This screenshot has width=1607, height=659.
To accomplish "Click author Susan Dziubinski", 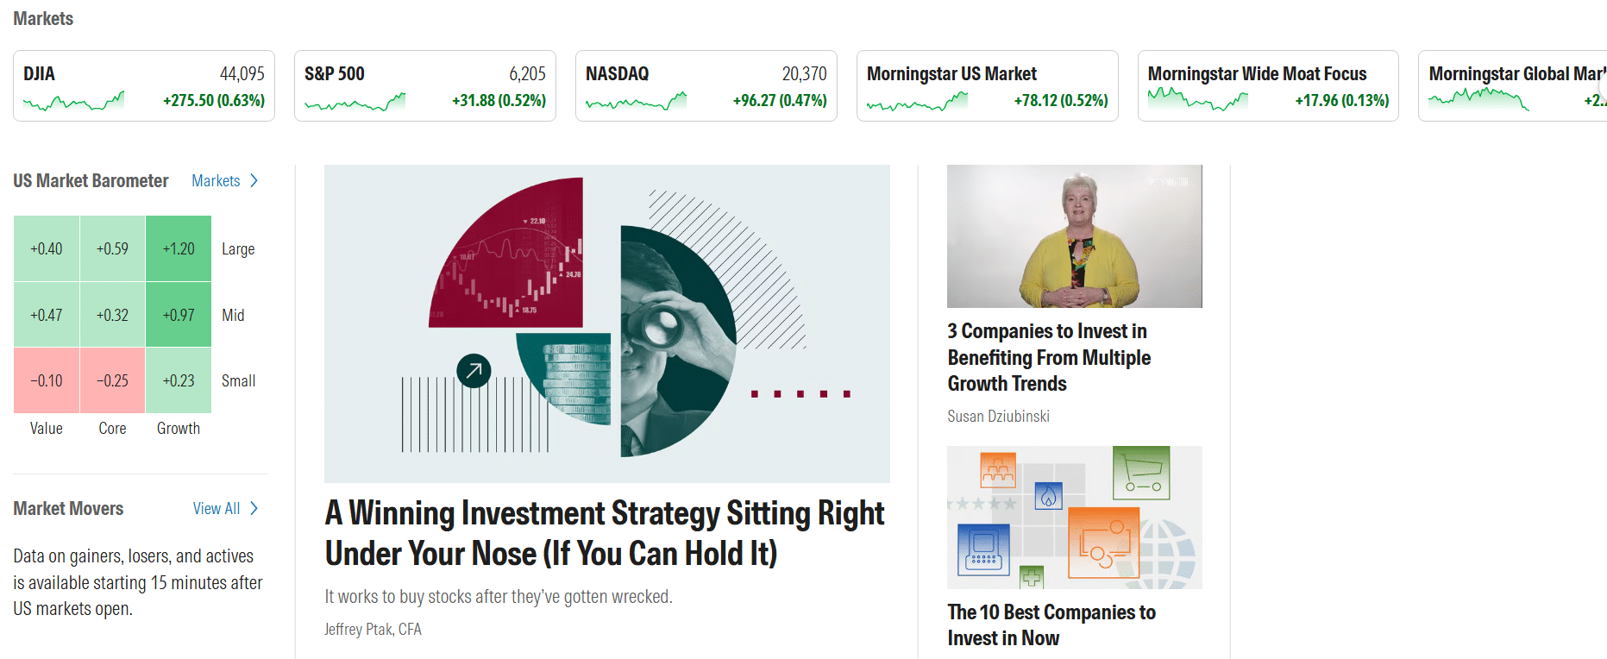I will 998,416.
